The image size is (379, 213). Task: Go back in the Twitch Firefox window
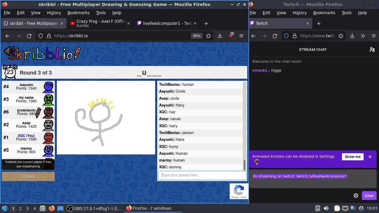click(x=253, y=36)
